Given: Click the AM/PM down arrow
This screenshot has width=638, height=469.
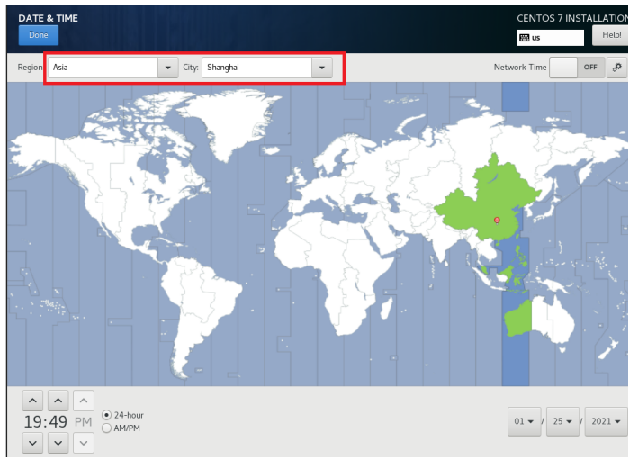Looking at the screenshot, I should 83,442.
